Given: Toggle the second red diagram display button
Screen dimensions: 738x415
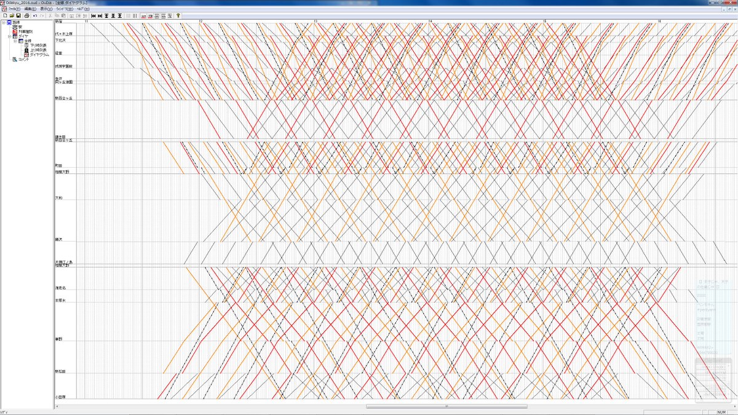Looking at the screenshot, I should click(x=150, y=15).
